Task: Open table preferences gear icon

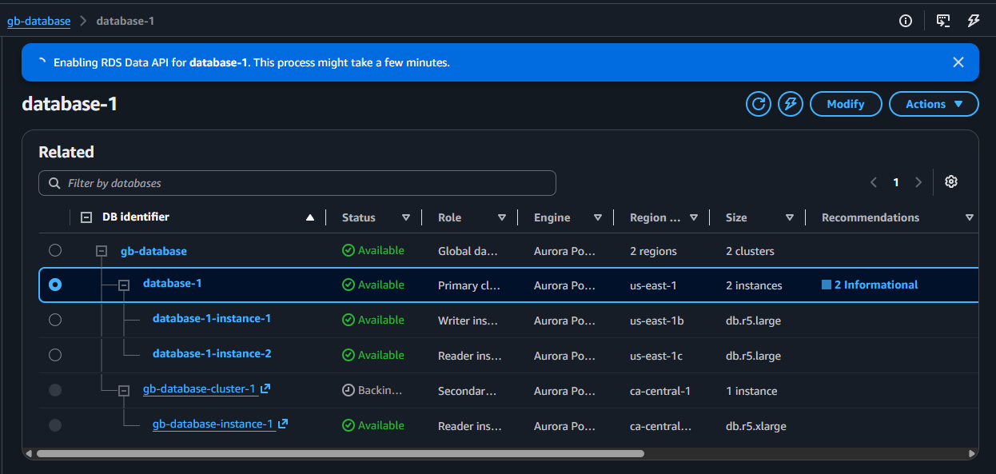Action: pos(950,181)
